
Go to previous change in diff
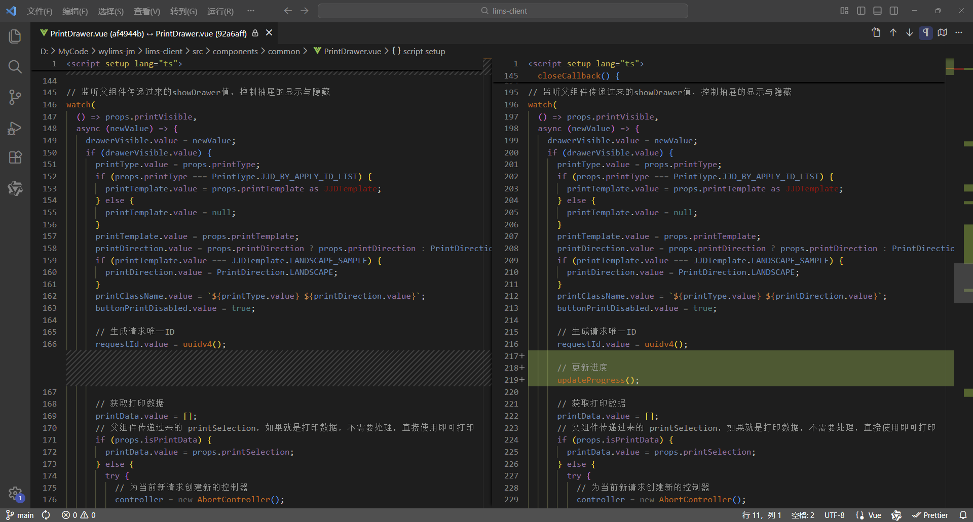[x=893, y=32]
